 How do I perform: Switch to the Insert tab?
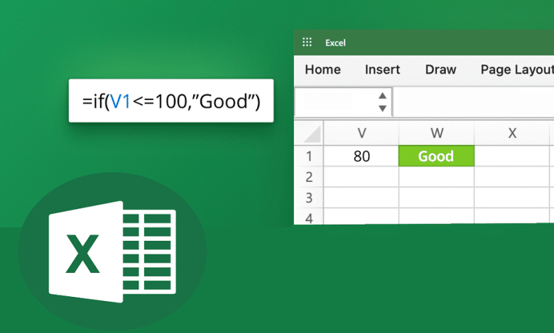[382, 69]
